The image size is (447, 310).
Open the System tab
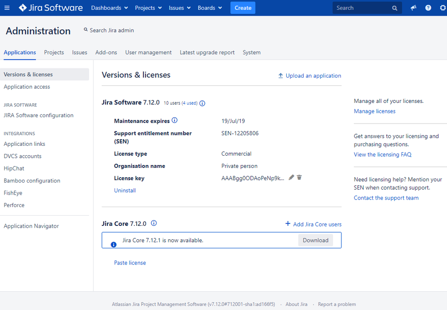point(251,52)
